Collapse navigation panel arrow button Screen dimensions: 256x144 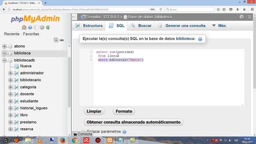click(x=74, y=17)
